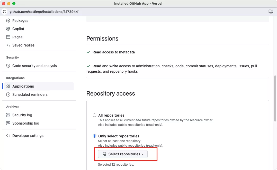This screenshot has width=277, height=170.
Task: Click the Saved replies arrow icon
Action: (8, 45)
